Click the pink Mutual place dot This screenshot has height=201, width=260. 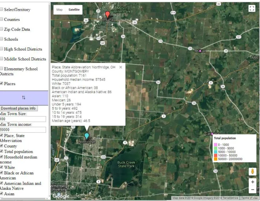[200, 51]
